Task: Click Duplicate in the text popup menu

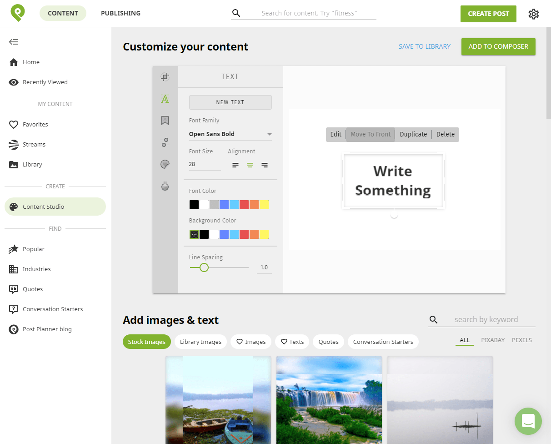Action: [x=413, y=134]
